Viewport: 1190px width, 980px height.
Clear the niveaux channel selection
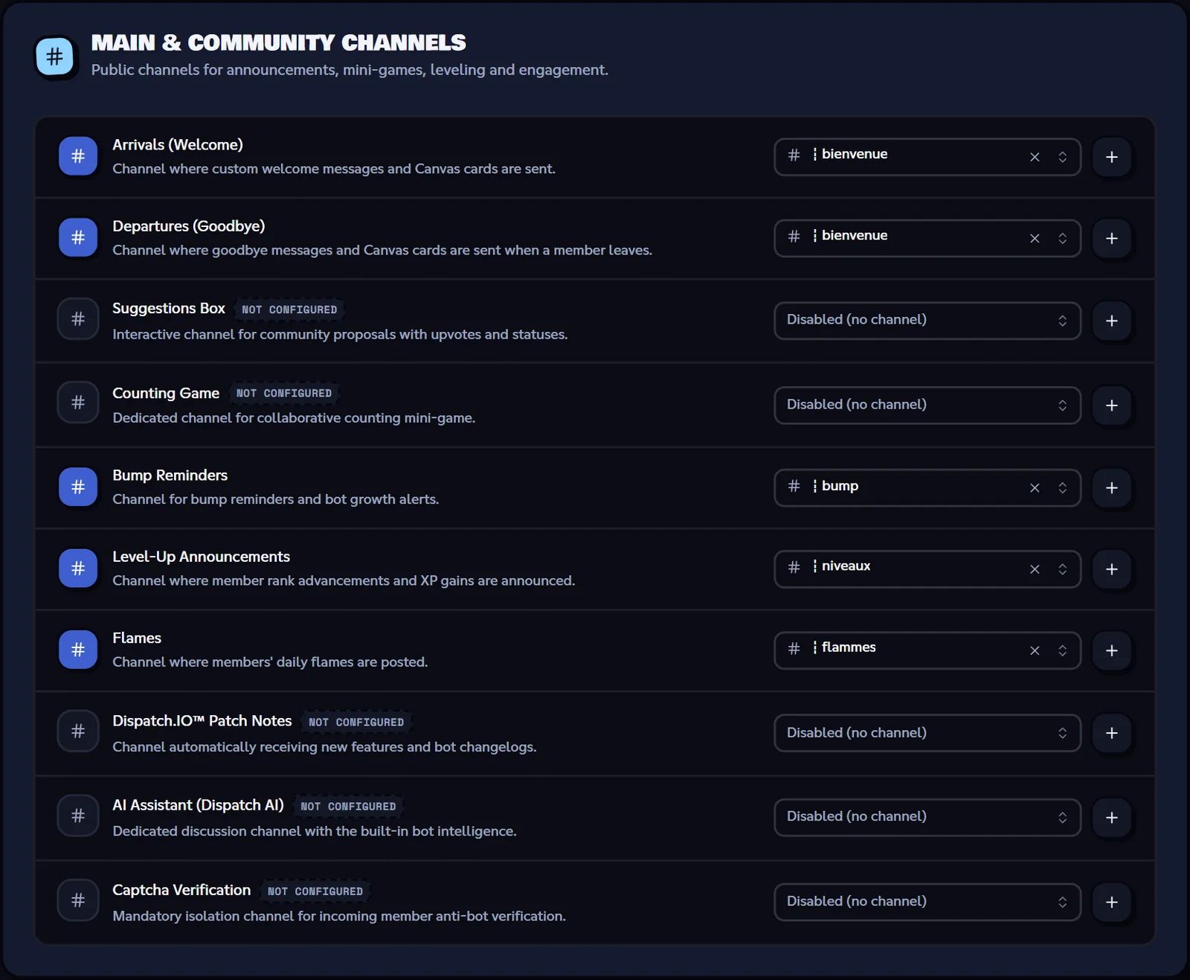coord(1035,569)
